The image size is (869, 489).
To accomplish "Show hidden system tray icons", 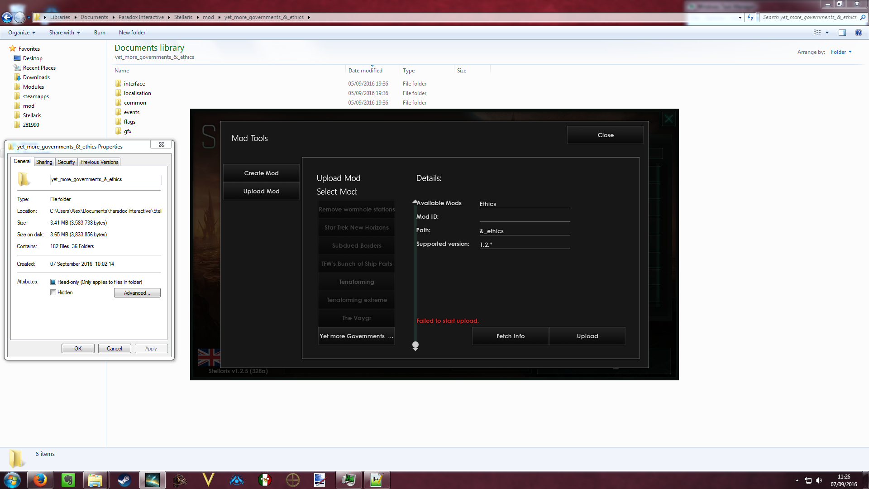I will pyautogui.click(x=797, y=480).
